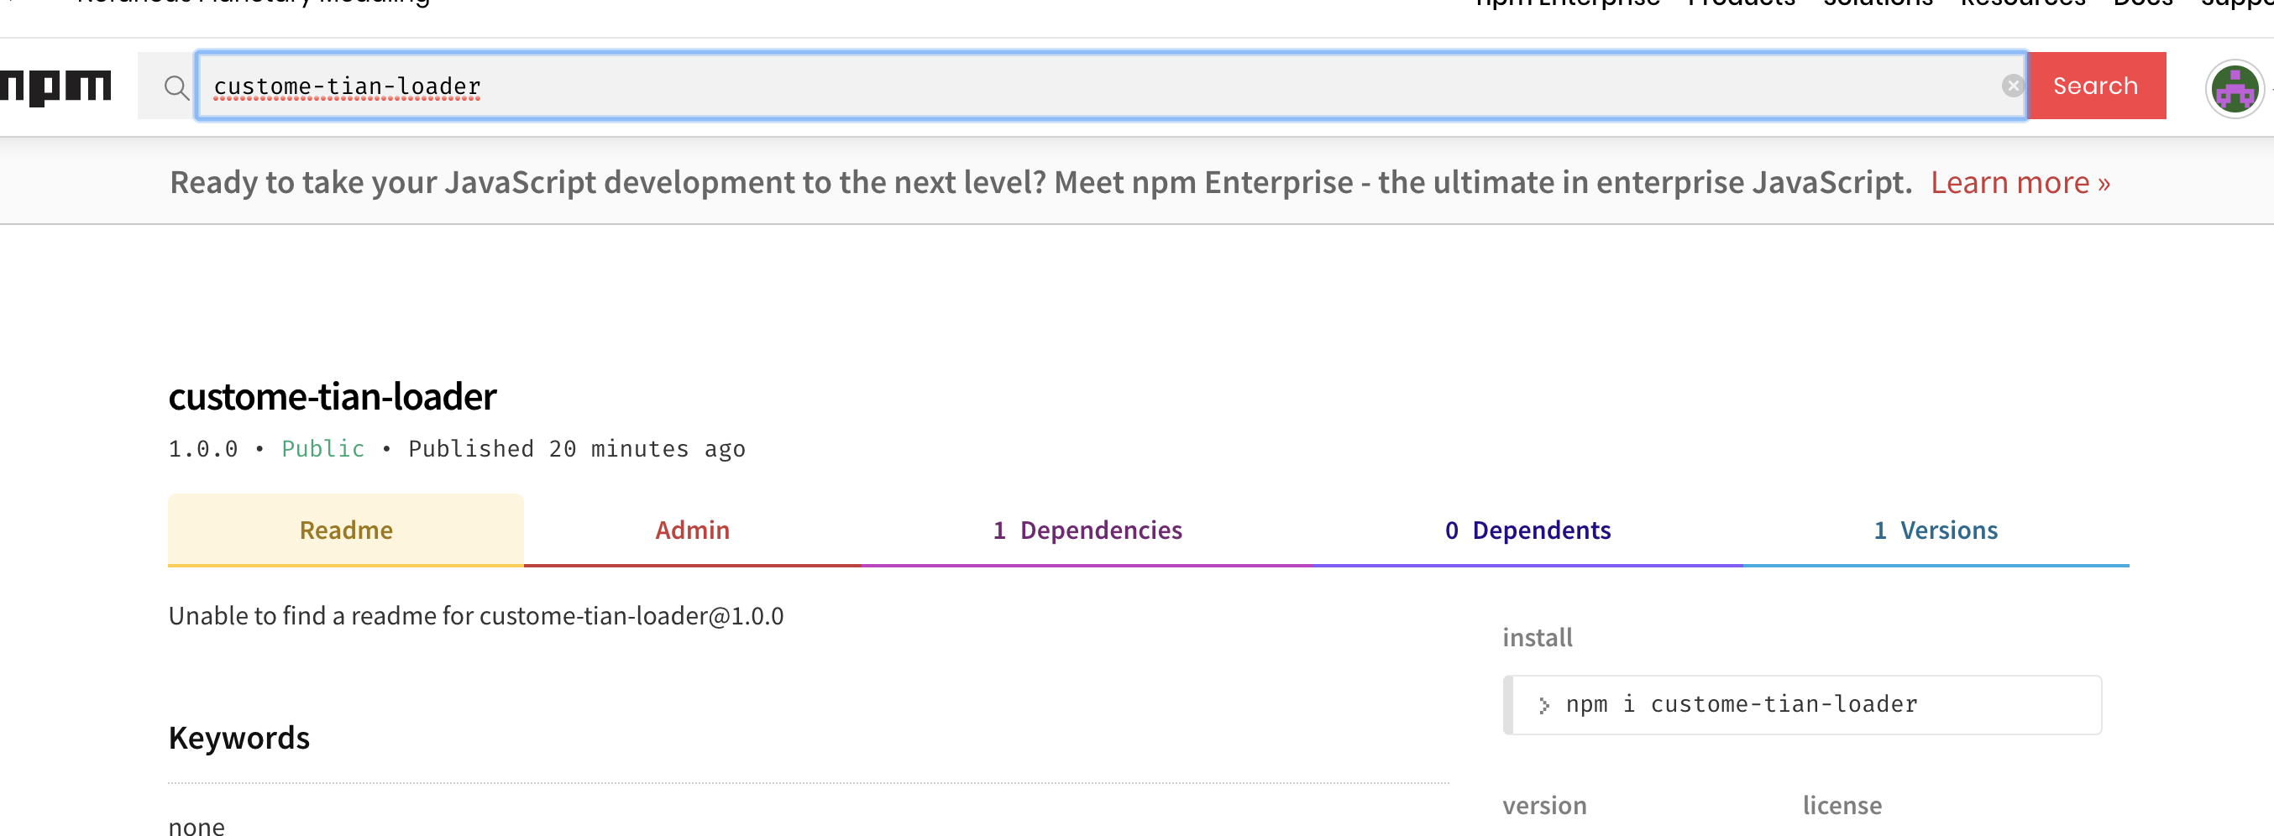Copy the npm i custome-tian-loader command
2274x836 pixels.
pos(1802,704)
